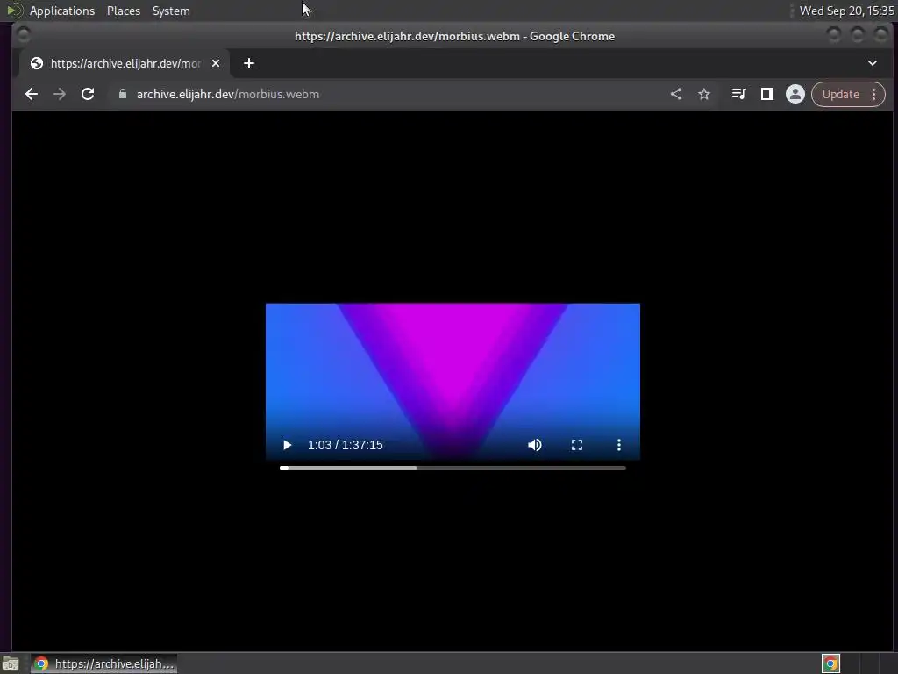Open the Places menu
This screenshot has height=674, width=898.
click(124, 11)
